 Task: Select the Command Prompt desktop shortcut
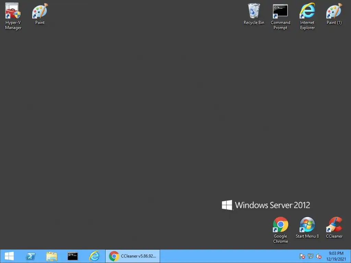[280, 16]
